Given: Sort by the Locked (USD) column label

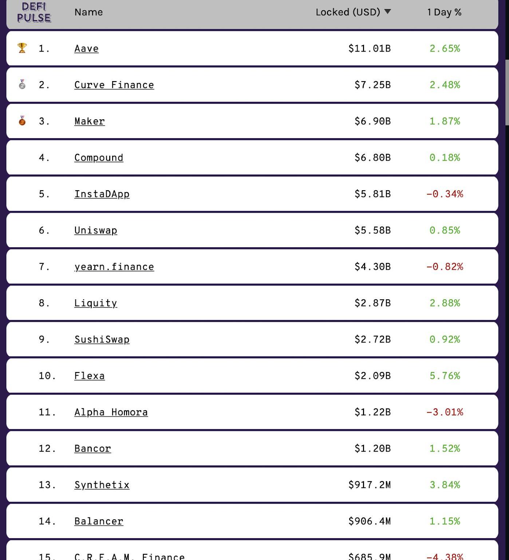Looking at the screenshot, I should coord(348,12).
